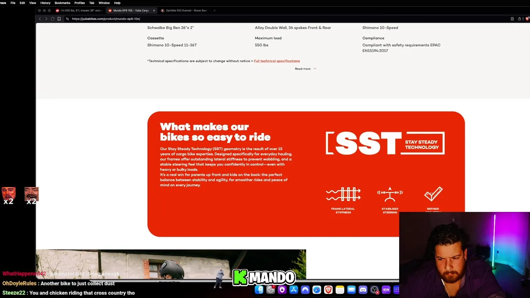Open Mail in the Dock
The image size is (530, 298).
tap(352, 290)
